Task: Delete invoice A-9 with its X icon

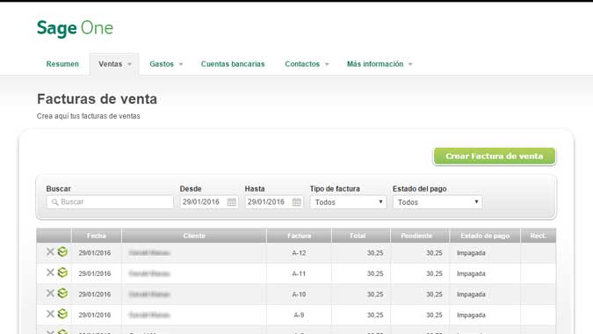Action: pyautogui.click(x=50, y=314)
